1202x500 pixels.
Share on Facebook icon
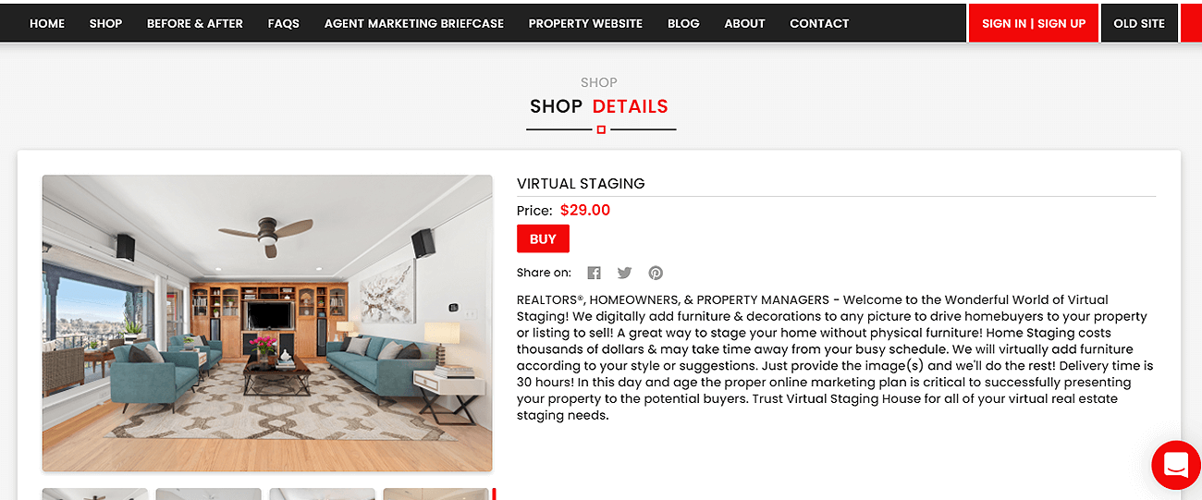594,273
